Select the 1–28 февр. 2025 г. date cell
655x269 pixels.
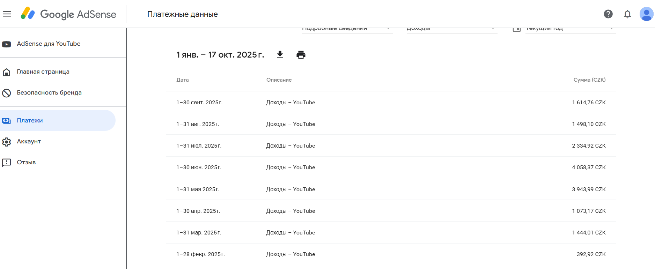201,254
